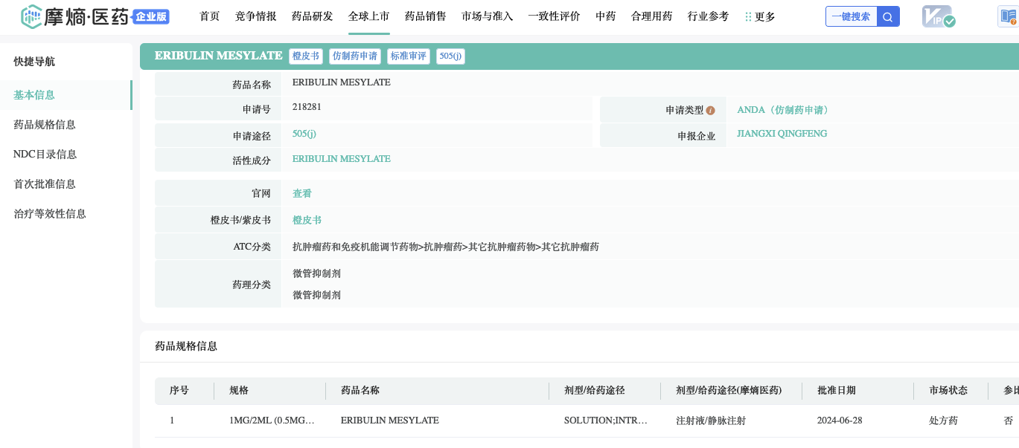This screenshot has height=448, width=1019.
Task: Open the 一致性评价 menu
Action: coord(555,16)
